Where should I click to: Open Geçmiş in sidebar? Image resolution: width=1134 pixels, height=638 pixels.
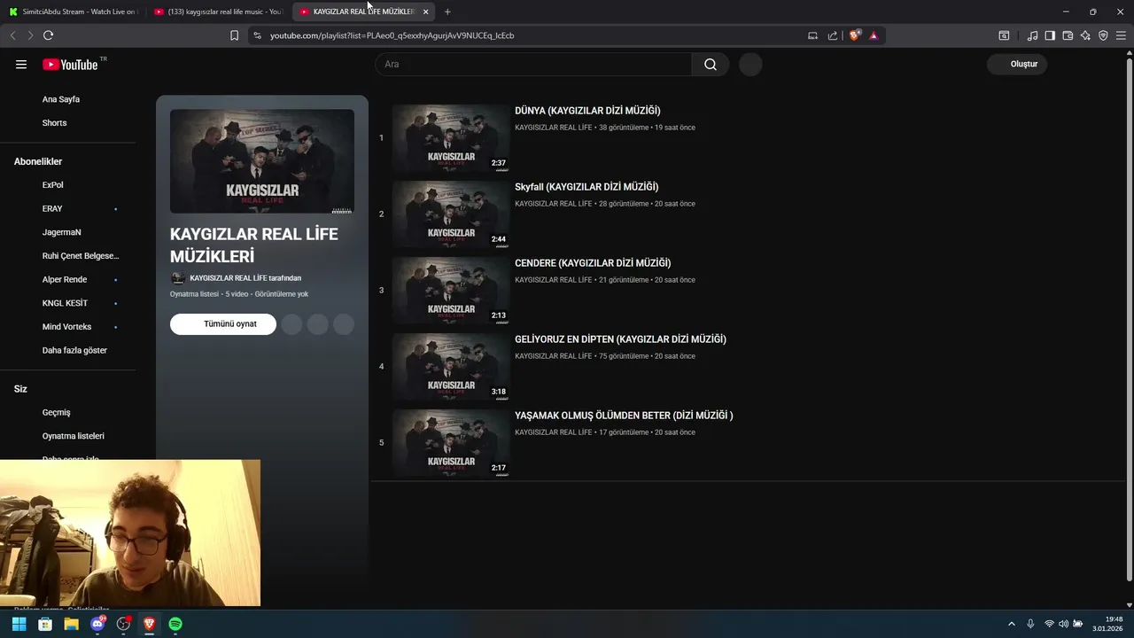pyautogui.click(x=56, y=412)
